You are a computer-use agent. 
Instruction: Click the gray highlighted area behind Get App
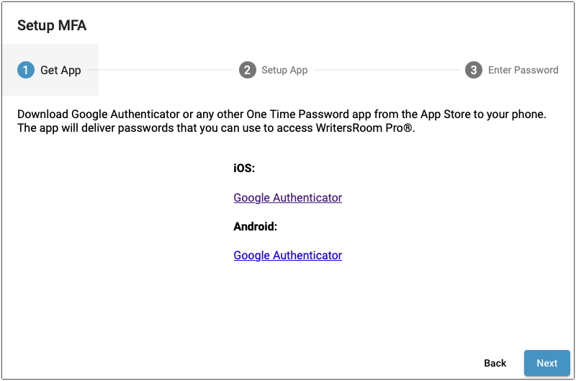click(51, 70)
